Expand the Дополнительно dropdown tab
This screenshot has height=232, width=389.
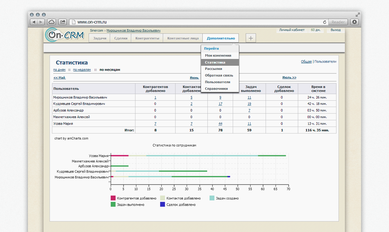(x=221, y=38)
